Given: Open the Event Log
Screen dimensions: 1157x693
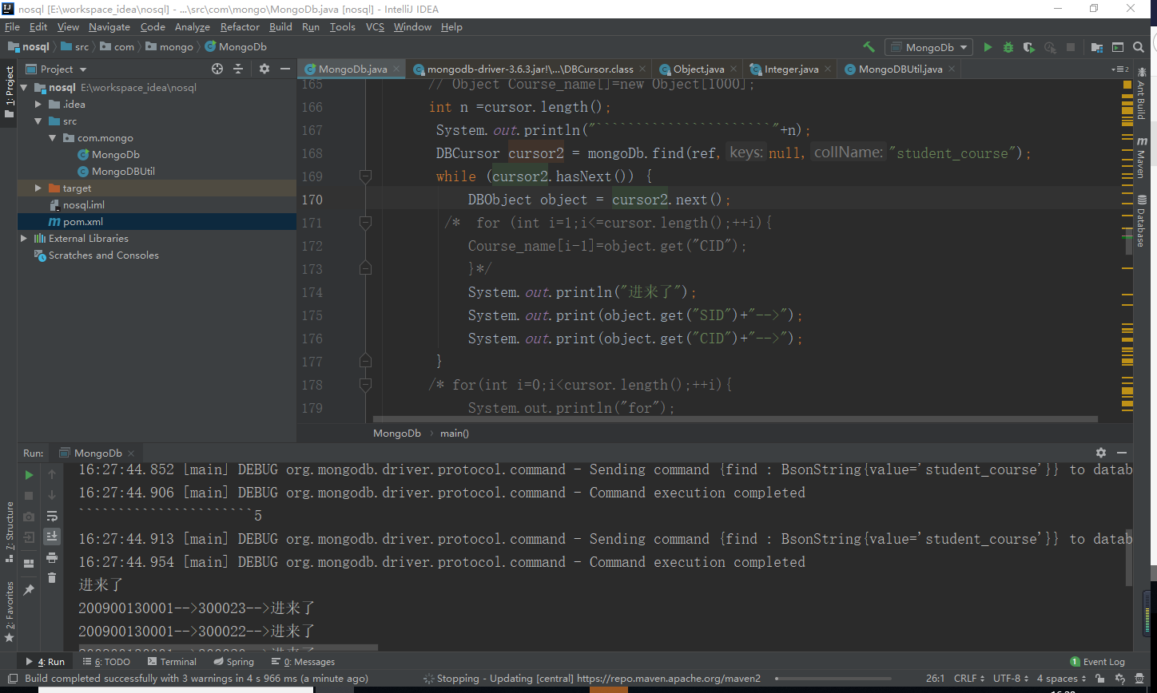Looking at the screenshot, I should pos(1097,662).
